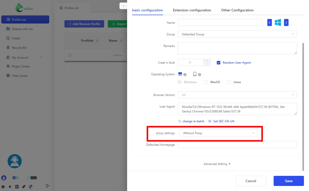The height and width of the screenshot is (191, 309).
Task: Uncheck the Random User-Agent checkbox
Action: [219, 63]
